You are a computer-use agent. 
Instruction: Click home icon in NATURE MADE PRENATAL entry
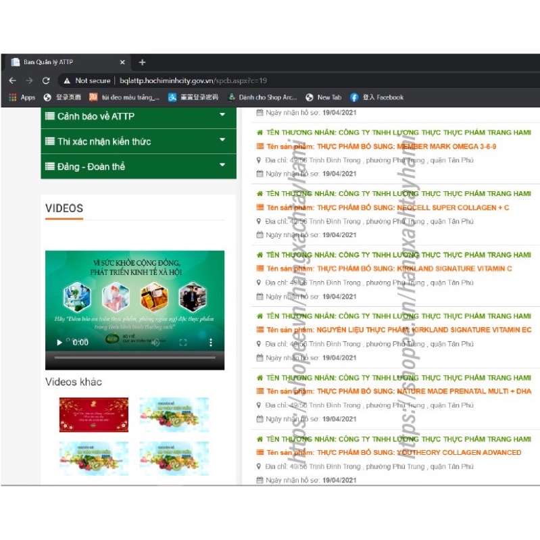point(260,378)
